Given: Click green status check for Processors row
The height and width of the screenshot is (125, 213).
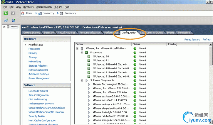Looking at the screenshot, I should [135, 53].
